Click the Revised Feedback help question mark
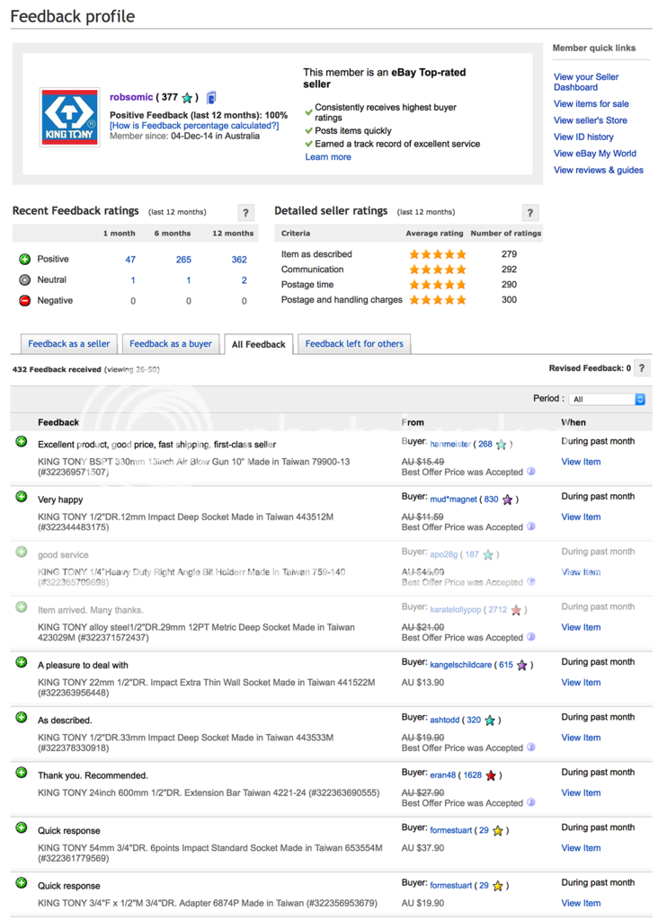Image resolution: width=667 pixels, height=920 pixels. tap(642, 368)
